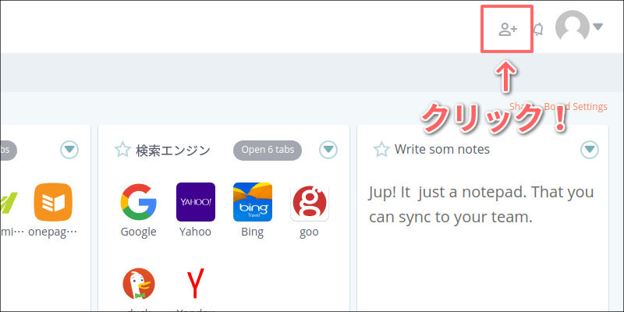Click the Google label text
This screenshot has width=624, height=312.
[x=139, y=232]
